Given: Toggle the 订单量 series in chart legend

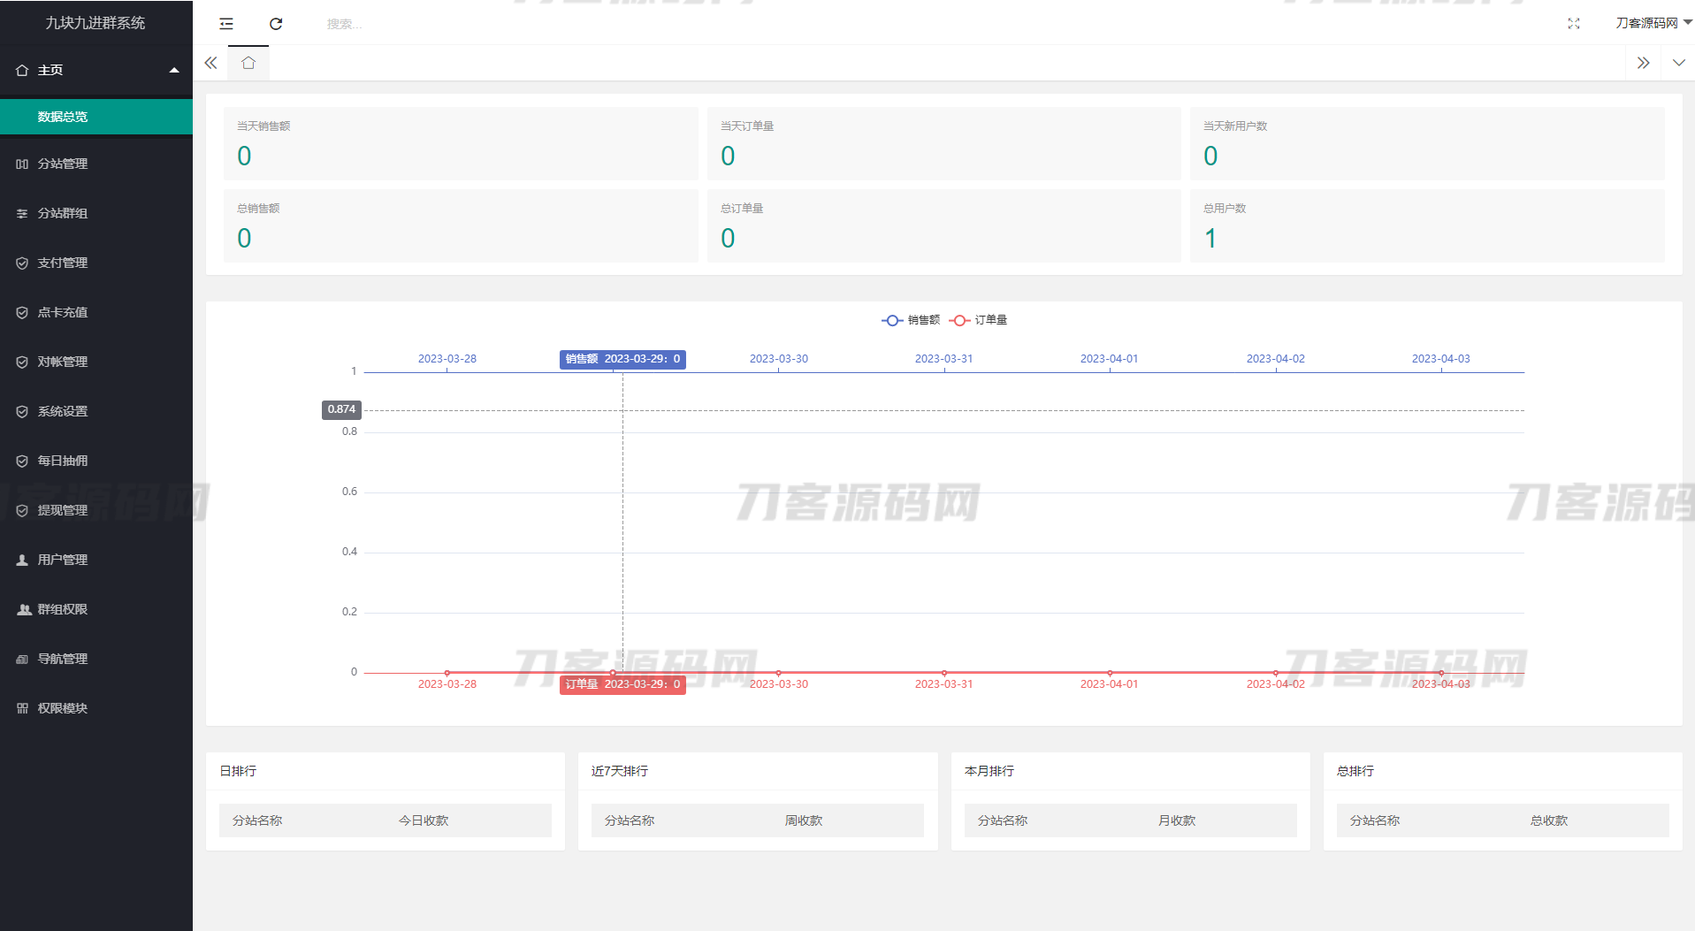Looking at the screenshot, I should click(979, 320).
